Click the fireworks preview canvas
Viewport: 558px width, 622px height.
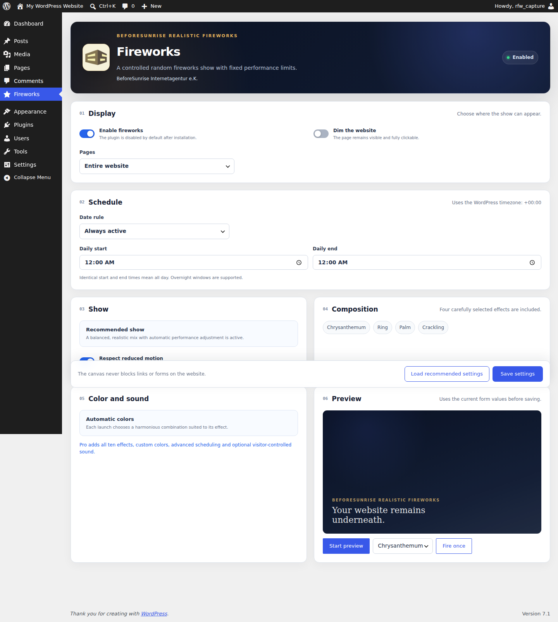432,472
